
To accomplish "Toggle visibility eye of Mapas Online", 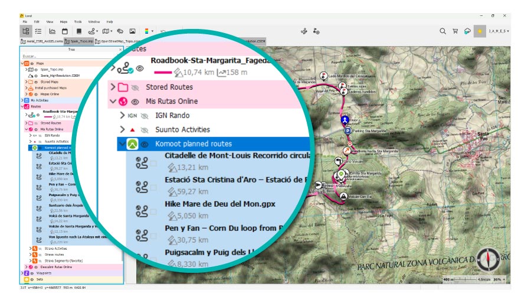I will [36, 94].
